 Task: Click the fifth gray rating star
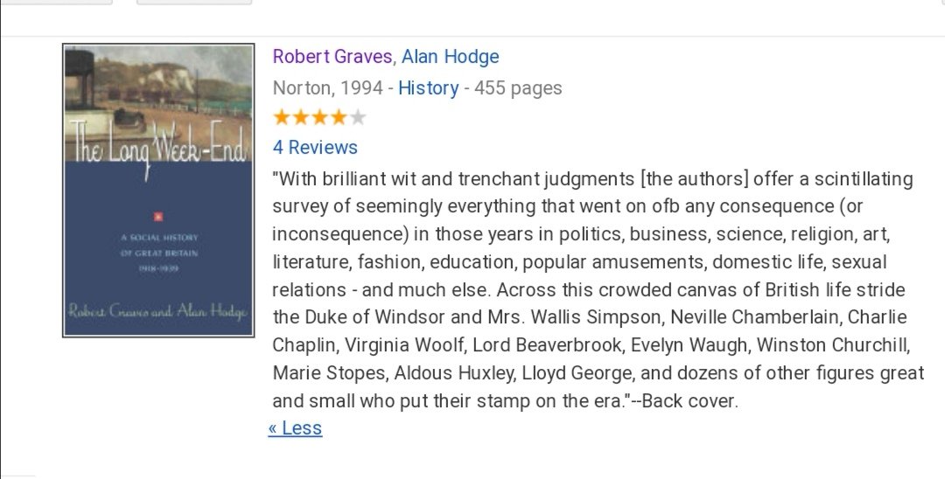(357, 117)
